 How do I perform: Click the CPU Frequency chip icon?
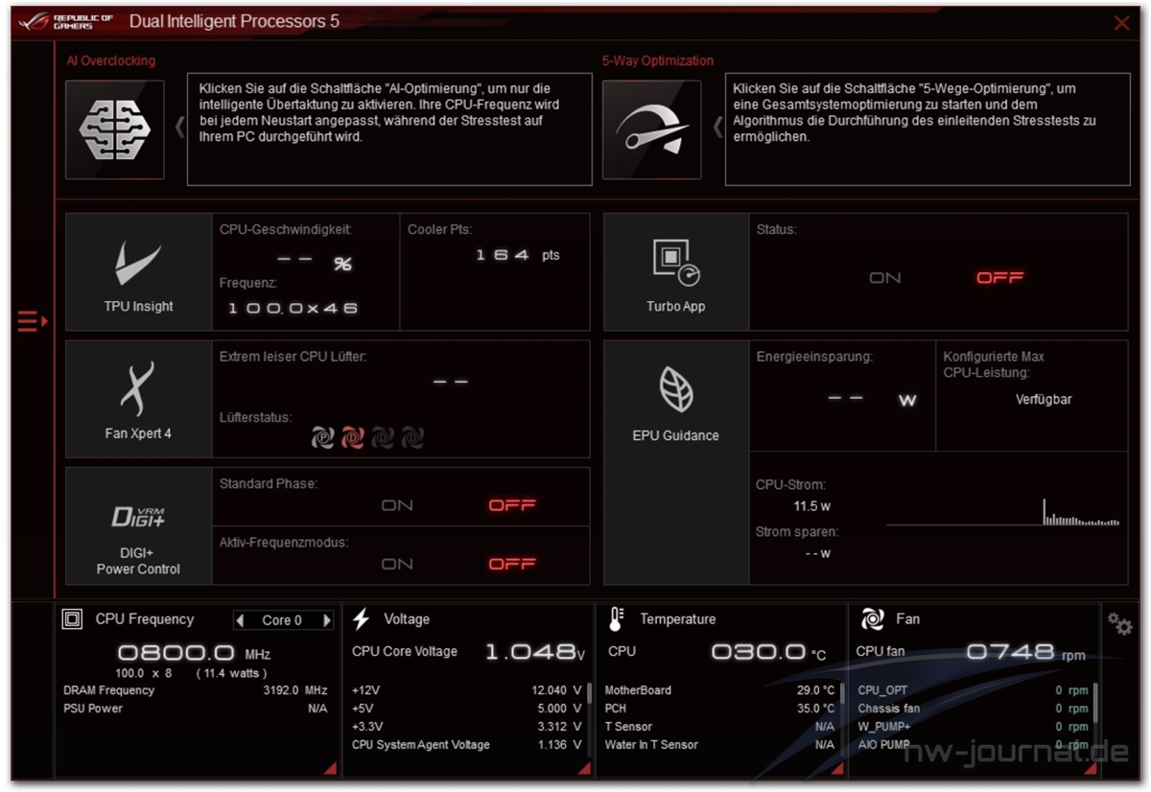click(72, 619)
